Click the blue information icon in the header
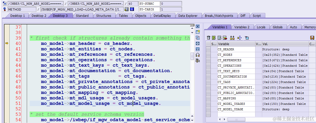 [x=132, y=9]
